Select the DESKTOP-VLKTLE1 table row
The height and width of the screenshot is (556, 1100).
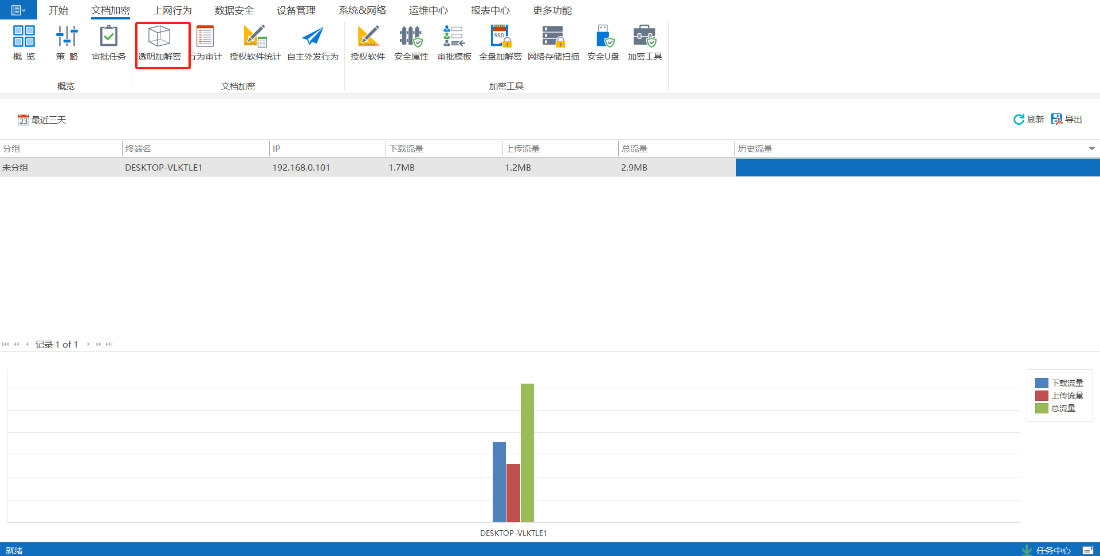163,168
